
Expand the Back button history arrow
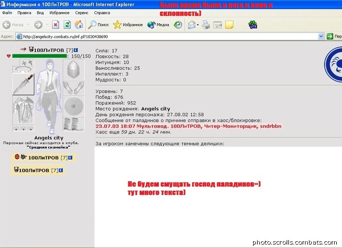28,24
